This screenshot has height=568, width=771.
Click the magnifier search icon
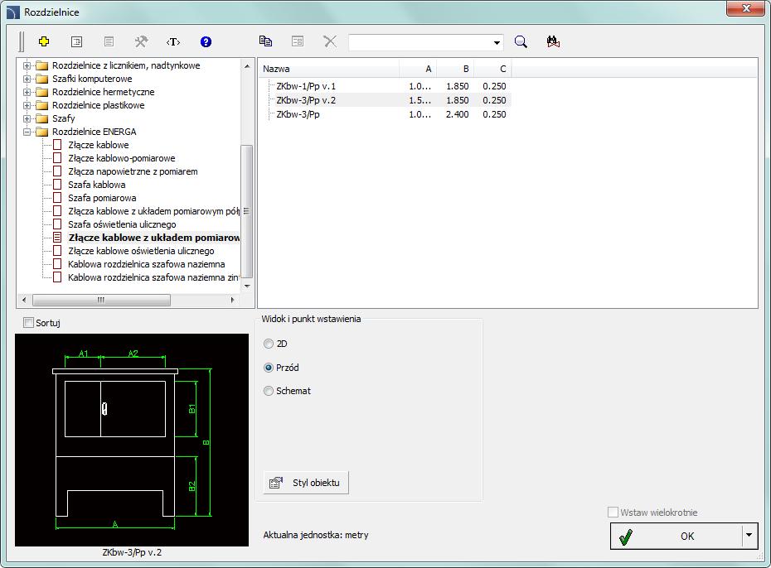pos(521,41)
